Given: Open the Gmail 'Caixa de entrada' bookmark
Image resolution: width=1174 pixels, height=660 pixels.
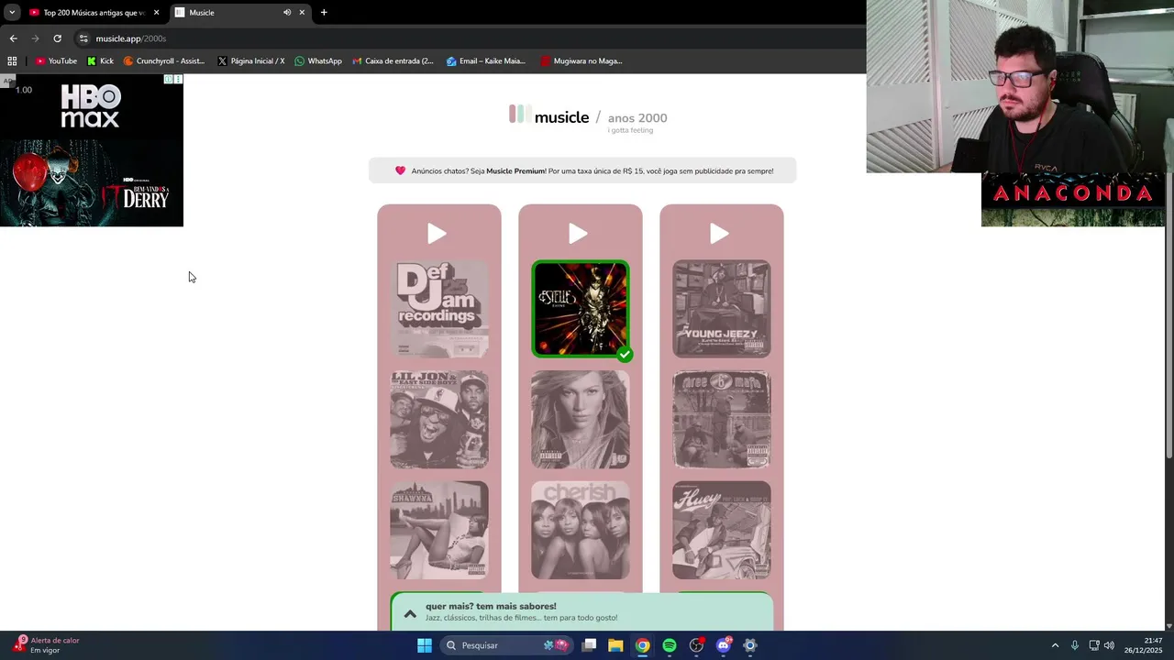Looking at the screenshot, I should click(393, 61).
